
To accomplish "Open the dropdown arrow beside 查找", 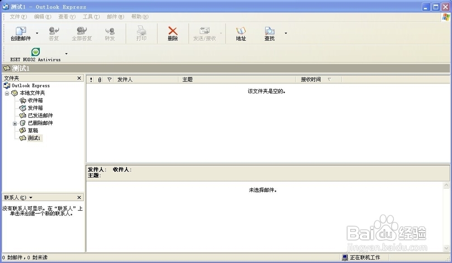I will point(285,33).
